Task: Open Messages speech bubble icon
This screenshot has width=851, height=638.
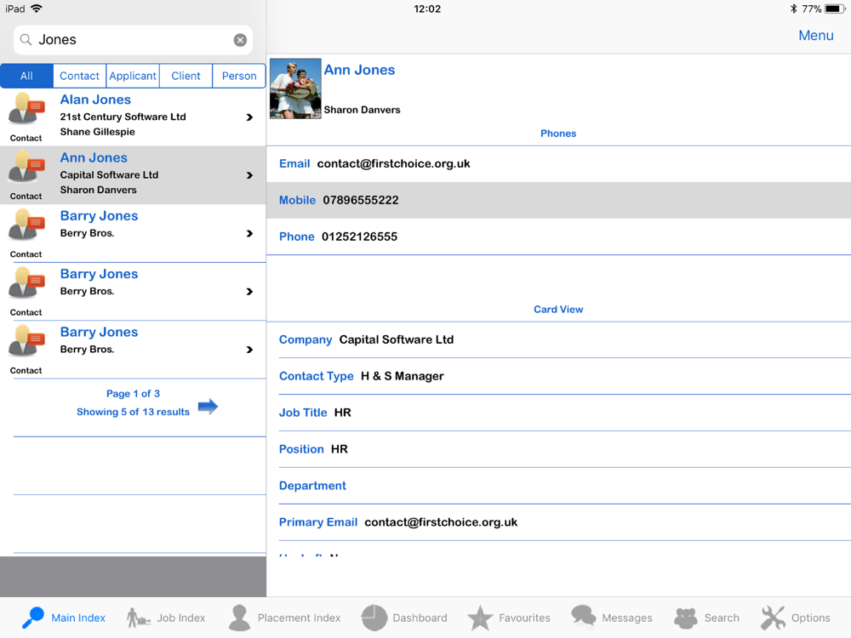Action: (x=584, y=617)
